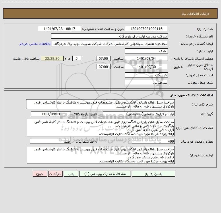Open مشاهده مدارک پیوستی (1) button
The image size is (221, 213).
click(105, 174)
